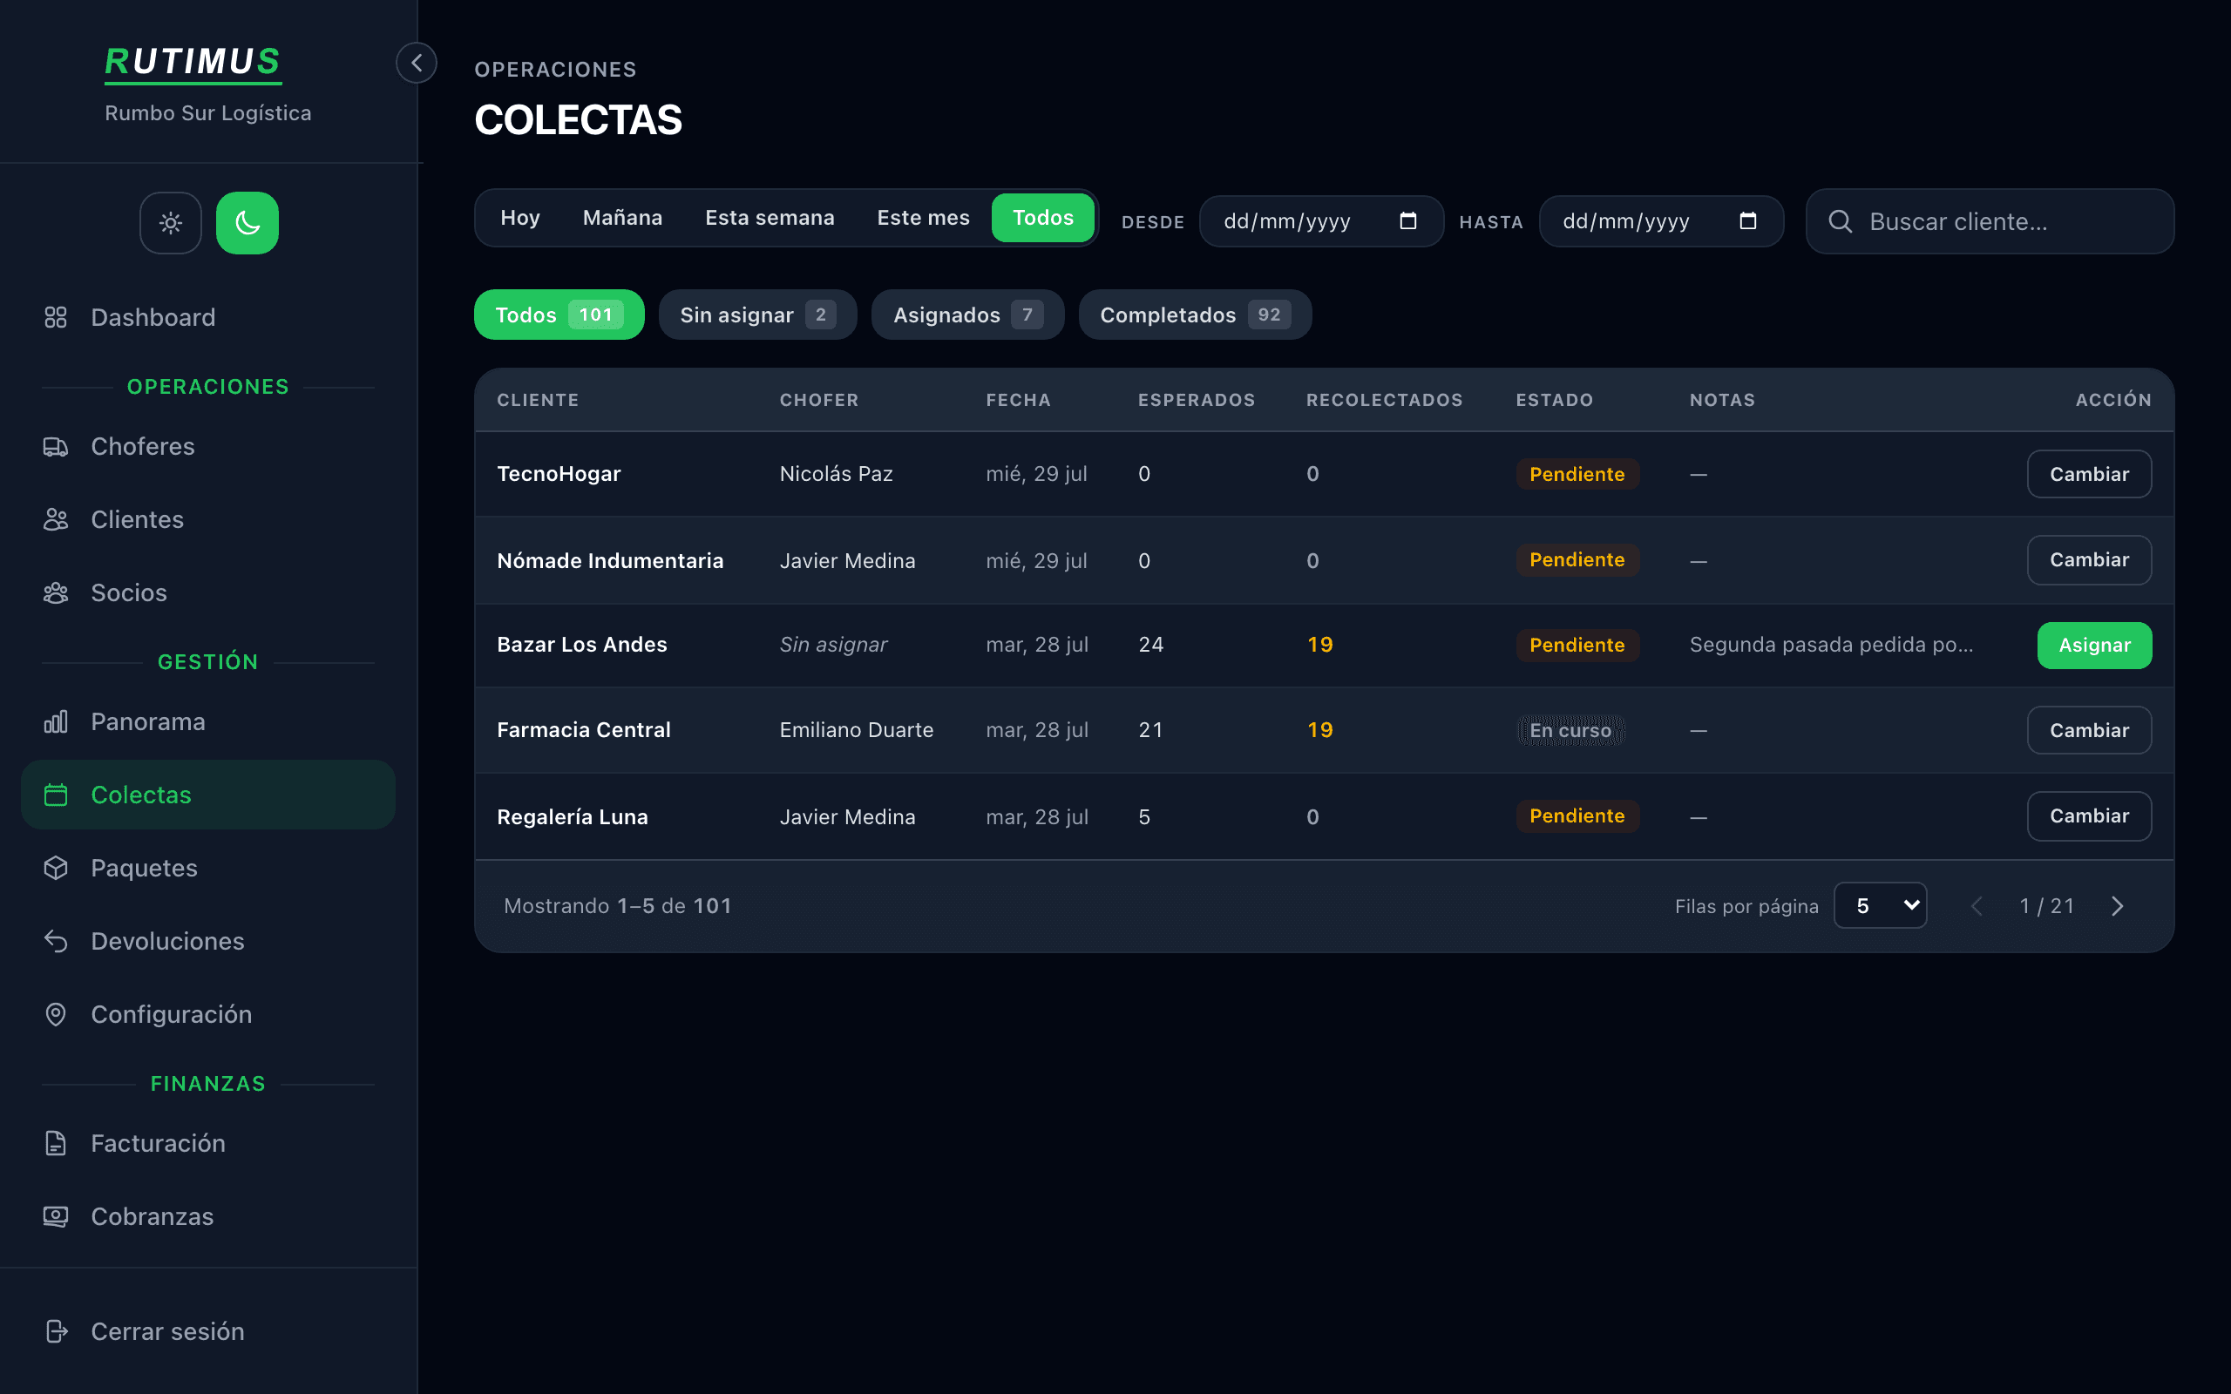
Task: Click the Socios group icon
Action: [55, 592]
